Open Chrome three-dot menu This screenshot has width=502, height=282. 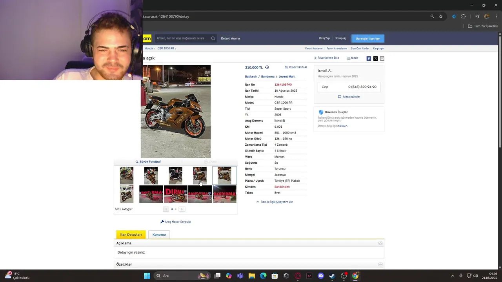496,16
